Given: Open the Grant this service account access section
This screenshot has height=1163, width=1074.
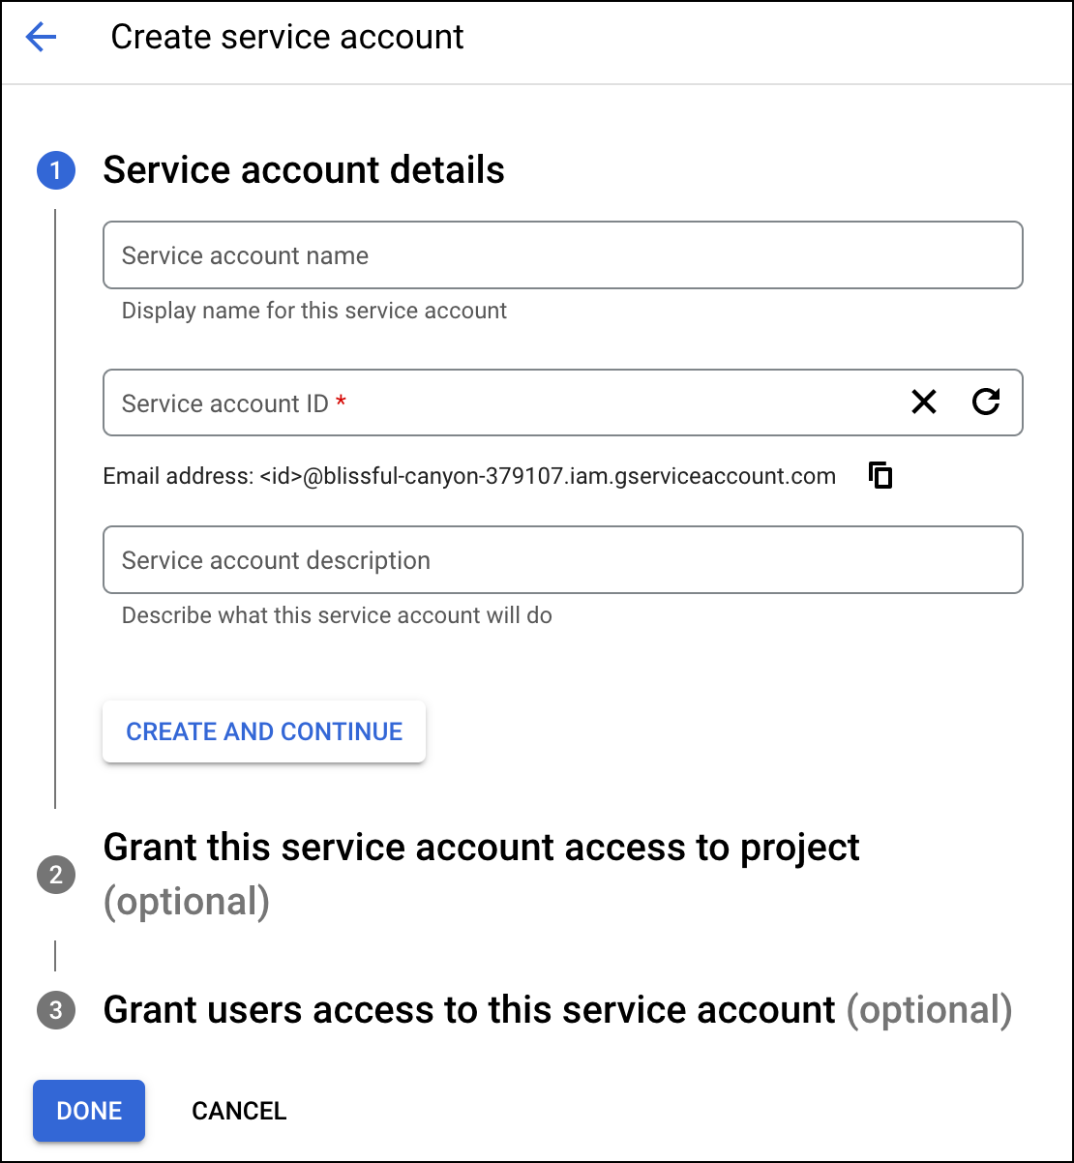Looking at the screenshot, I should [x=482, y=847].
